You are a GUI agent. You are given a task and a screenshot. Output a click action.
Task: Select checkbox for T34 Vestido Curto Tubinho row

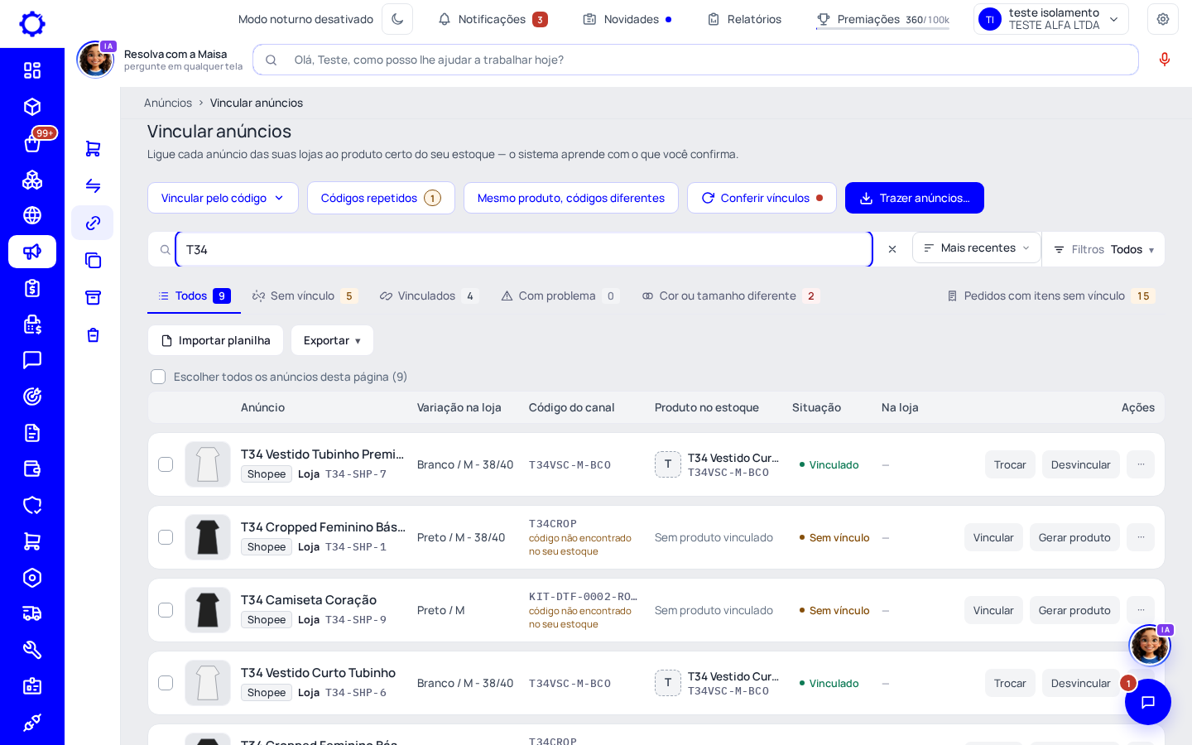(166, 683)
